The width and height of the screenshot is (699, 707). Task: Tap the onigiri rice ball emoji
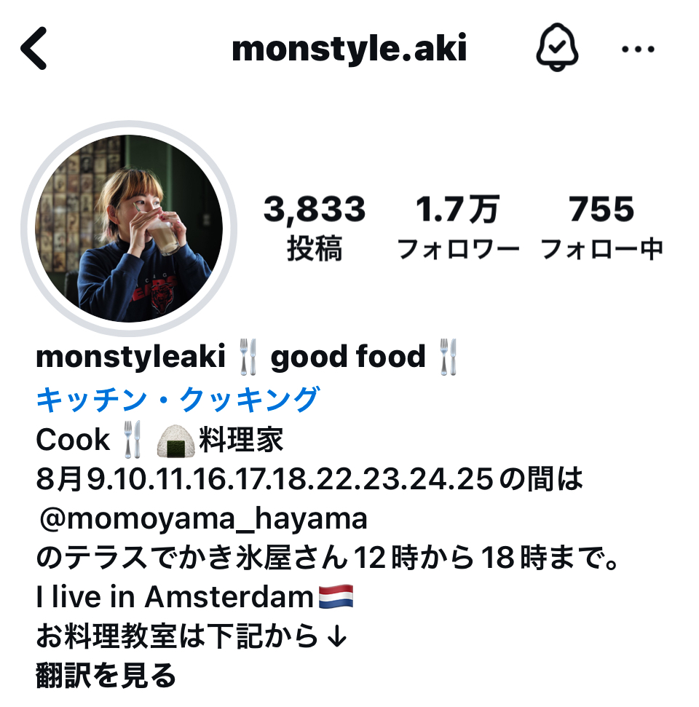coord(175,440)
